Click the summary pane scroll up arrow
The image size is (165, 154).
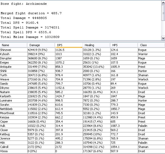pyautogui.click(x=163, y=3)
